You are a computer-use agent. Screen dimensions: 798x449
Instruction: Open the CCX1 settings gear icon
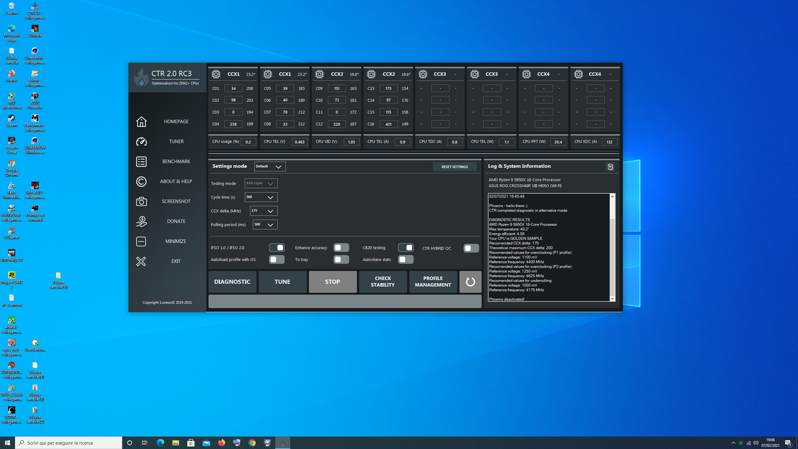(216, 74)
